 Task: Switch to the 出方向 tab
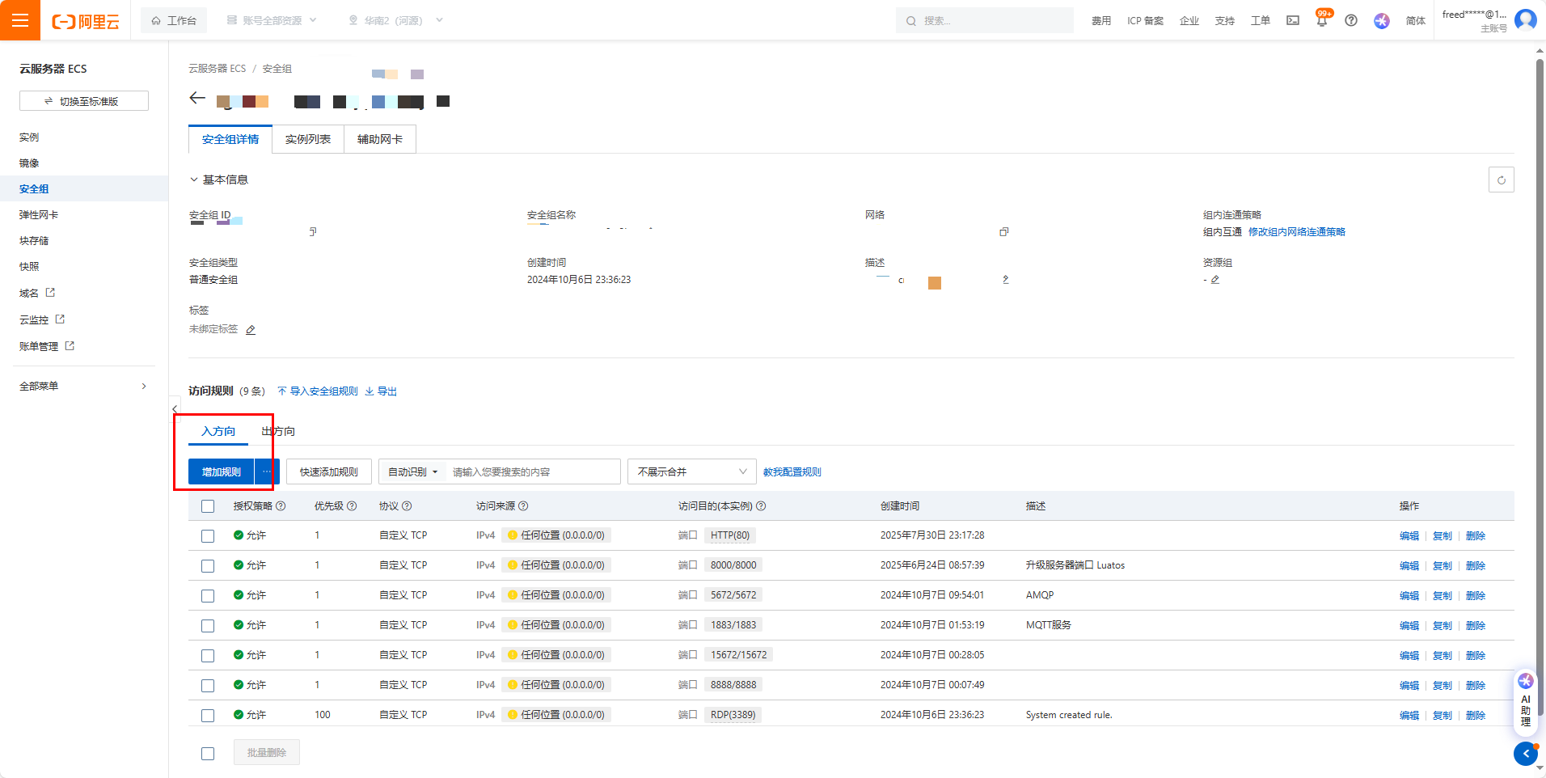coord(279,431)
